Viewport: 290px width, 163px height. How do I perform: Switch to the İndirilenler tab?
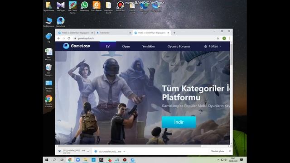click(x=113, y=33)
